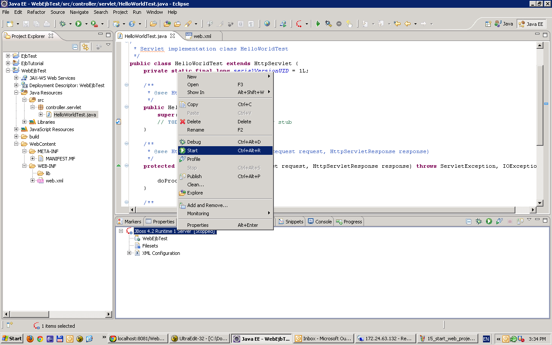Expand the XML Configuration node under JBoss server
552x345 pixels.
pyautogui.click(x=130, y=253)
